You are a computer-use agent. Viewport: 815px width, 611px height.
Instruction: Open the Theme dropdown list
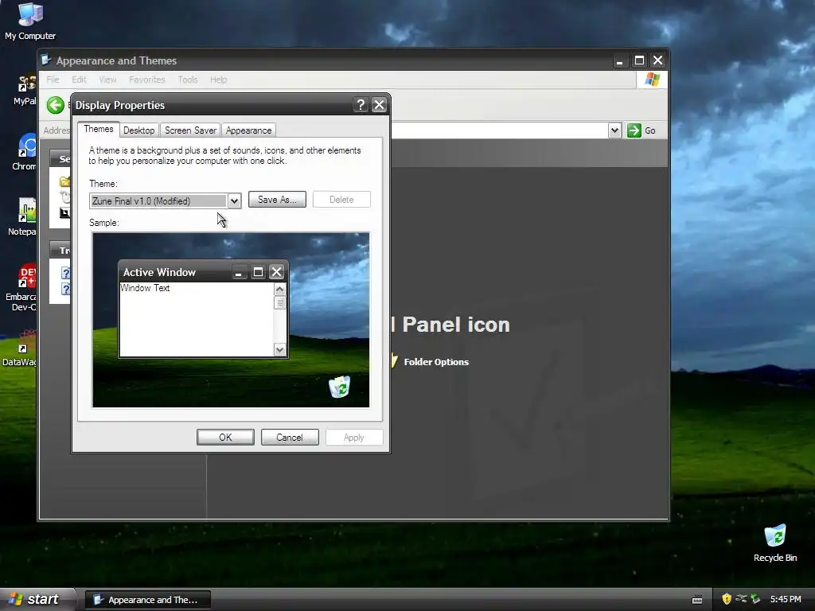tap(235, 201)
